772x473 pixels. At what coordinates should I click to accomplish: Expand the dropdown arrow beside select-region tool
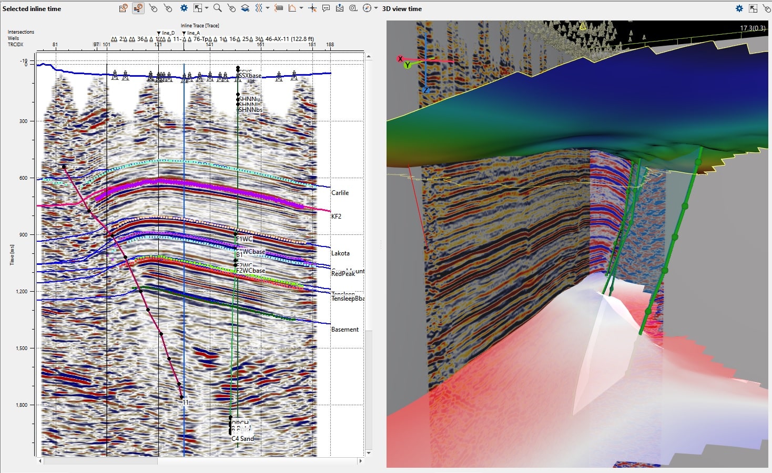tap(207, 8)
